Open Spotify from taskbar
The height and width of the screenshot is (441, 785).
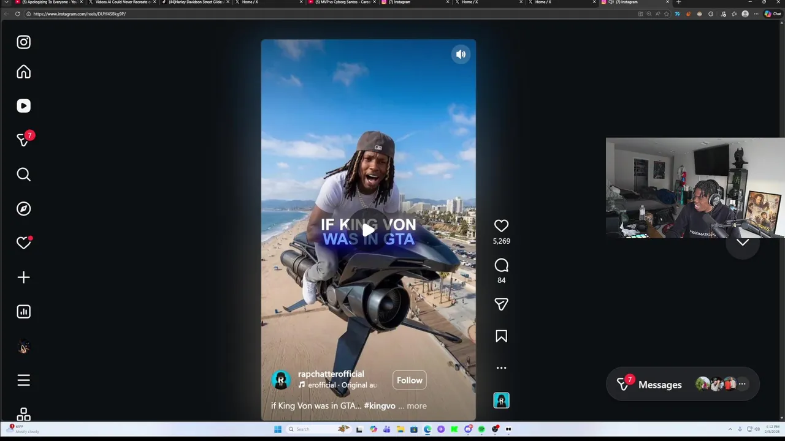[481, 429]
